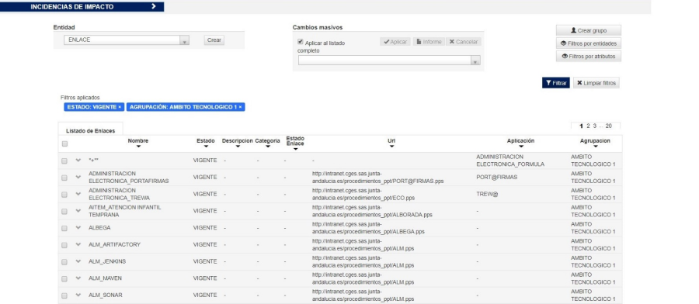
Task: Click the Agrupacion column sort arrow
Action: (x=595, y=147)
